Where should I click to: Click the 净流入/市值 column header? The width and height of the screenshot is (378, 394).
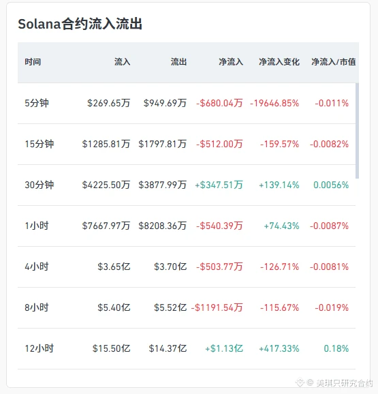pos(334,62)
